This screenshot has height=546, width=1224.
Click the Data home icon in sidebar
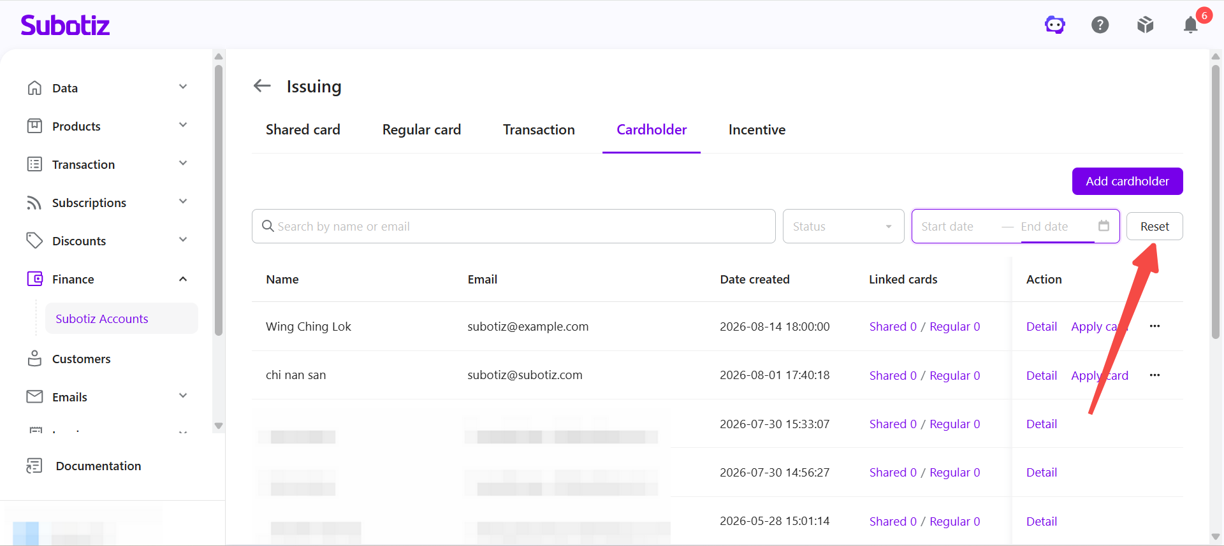click(x=34, y=88)
